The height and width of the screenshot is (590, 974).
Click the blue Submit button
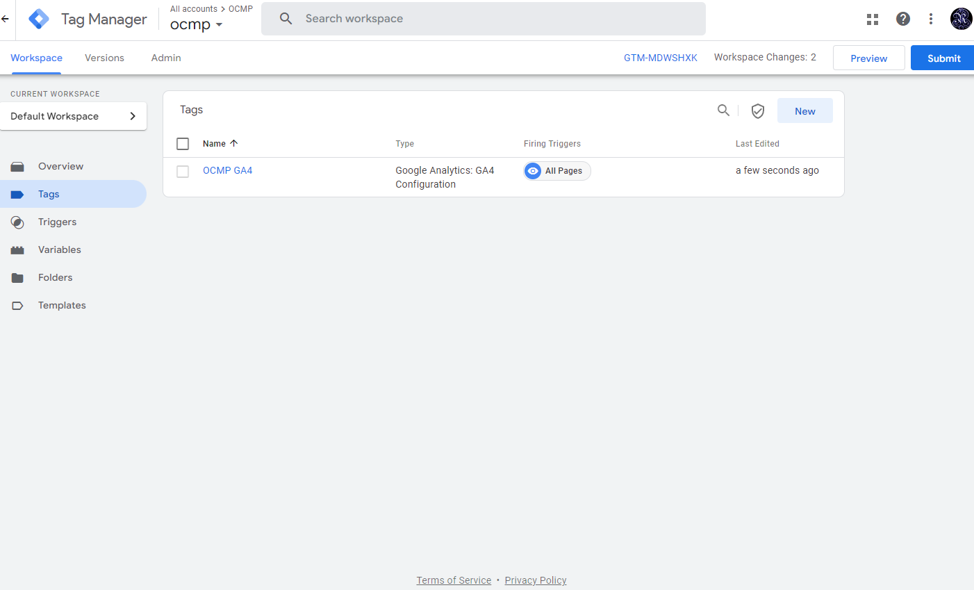tap(943, 58)
